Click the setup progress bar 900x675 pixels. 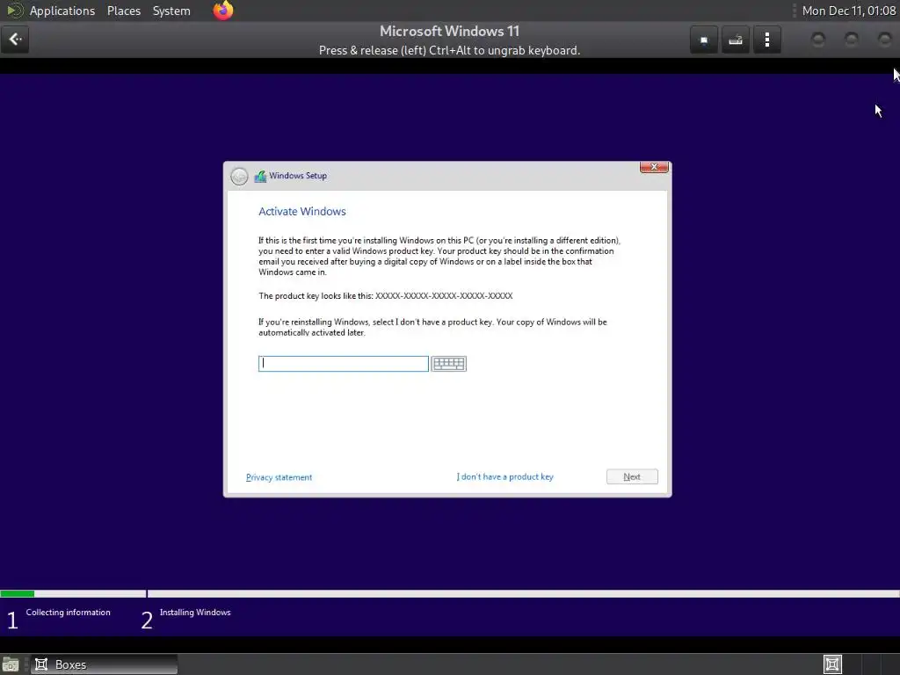point(450,593)
